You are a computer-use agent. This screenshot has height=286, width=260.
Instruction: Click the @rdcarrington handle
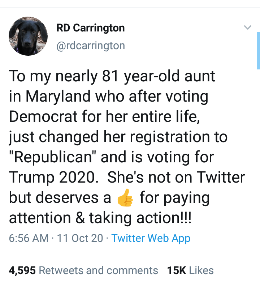(x=91, y=46)
